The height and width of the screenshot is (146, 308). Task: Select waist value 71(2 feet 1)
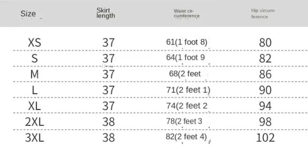188,90
